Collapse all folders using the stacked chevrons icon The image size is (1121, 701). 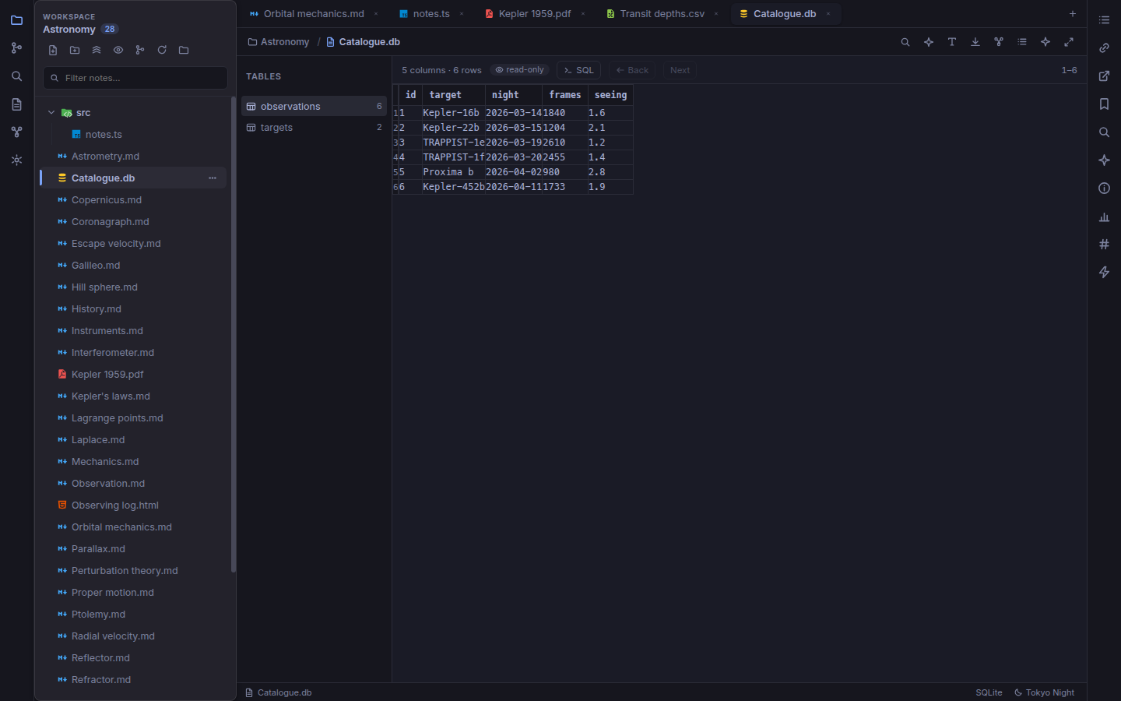point(97,50)
